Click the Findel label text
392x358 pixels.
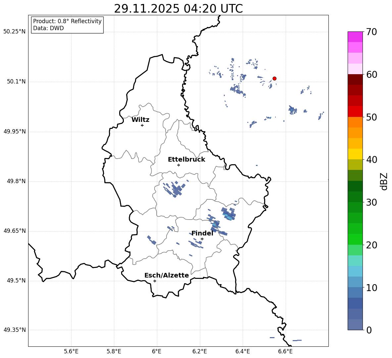[x=202, y=233]
